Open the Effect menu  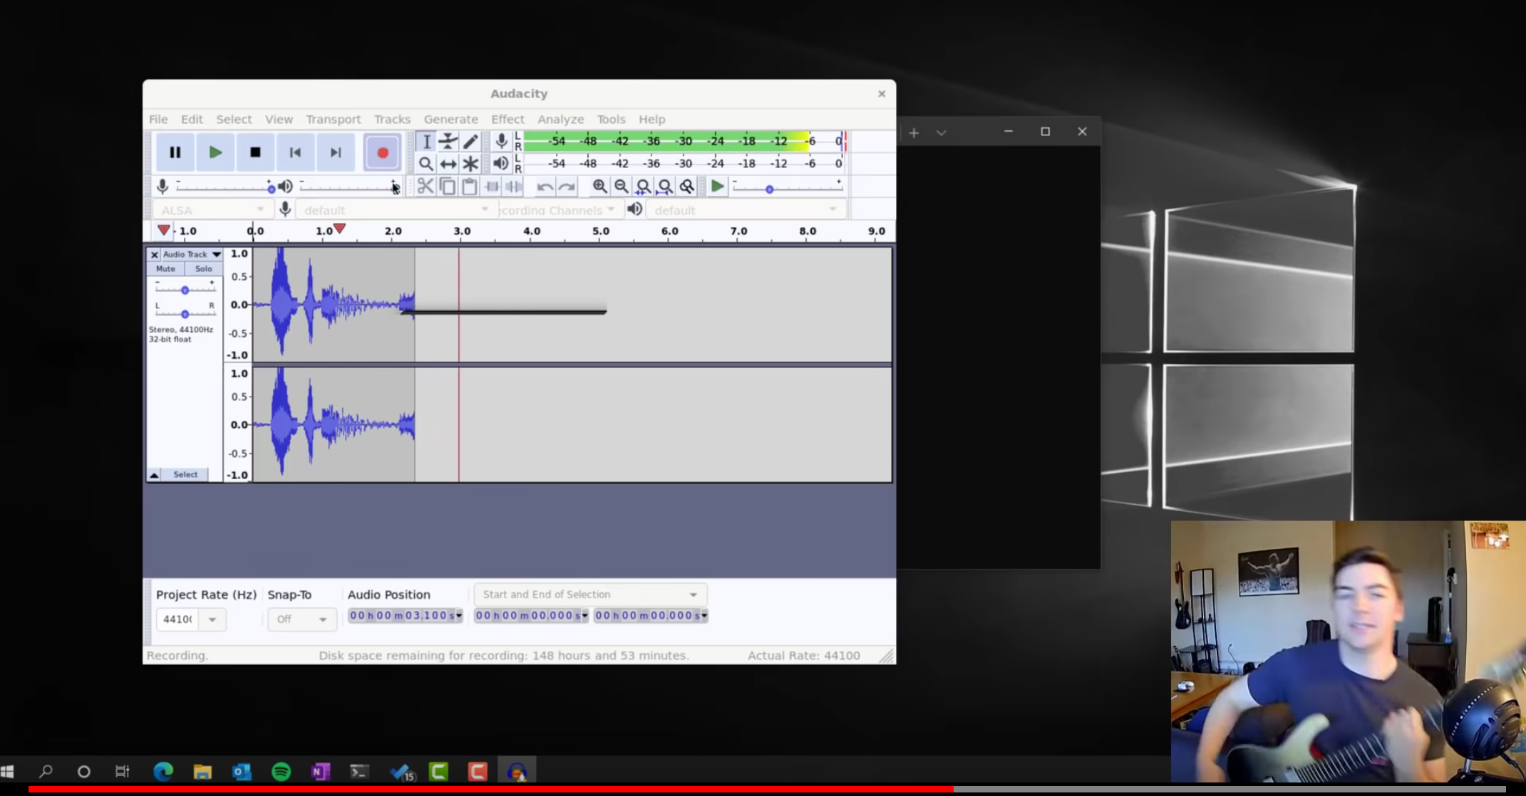point(507,119)
